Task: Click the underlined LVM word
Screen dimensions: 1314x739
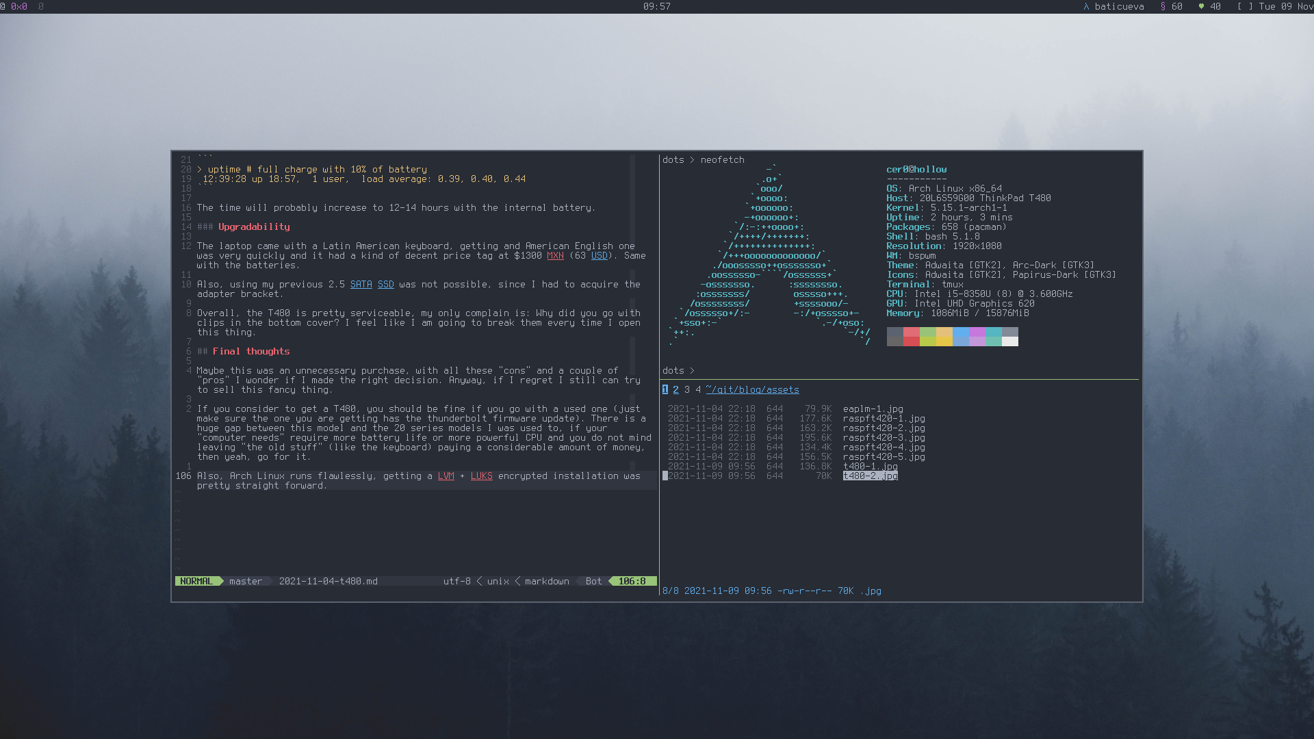Action: [x=446, y=476]
